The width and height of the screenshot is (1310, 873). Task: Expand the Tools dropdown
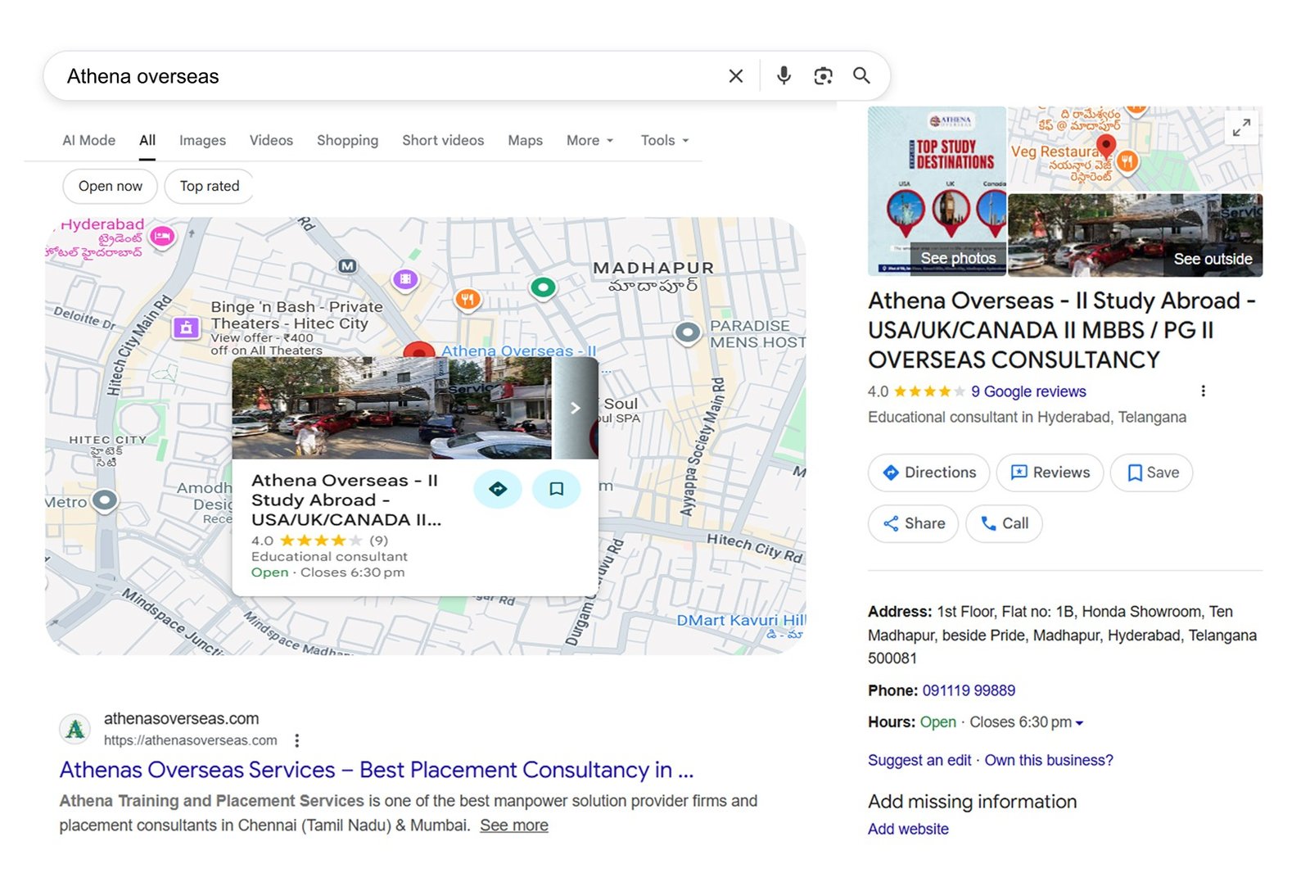pos(663,140)
